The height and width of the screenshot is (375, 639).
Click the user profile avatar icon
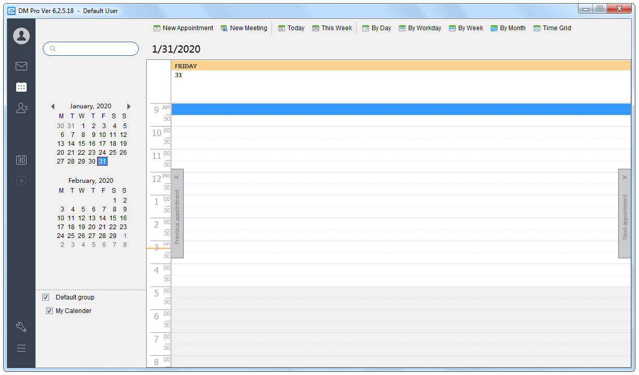pos(21,35)
